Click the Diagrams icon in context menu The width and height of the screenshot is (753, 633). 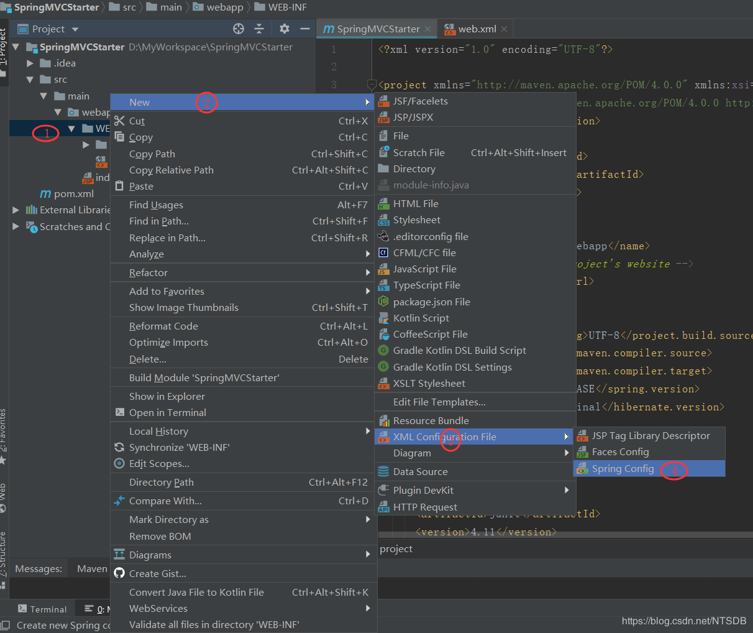tap(119, 555)
